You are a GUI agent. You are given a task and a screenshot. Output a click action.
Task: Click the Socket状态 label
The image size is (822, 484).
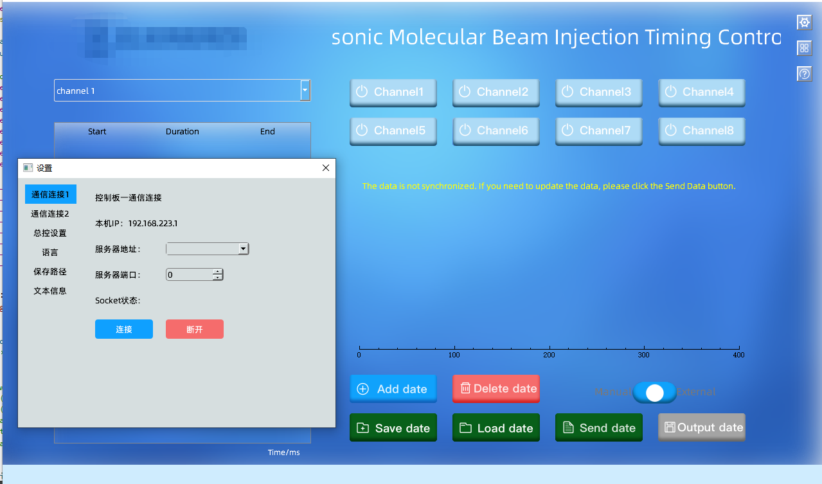pyautogui.click(x=118, y=300)
